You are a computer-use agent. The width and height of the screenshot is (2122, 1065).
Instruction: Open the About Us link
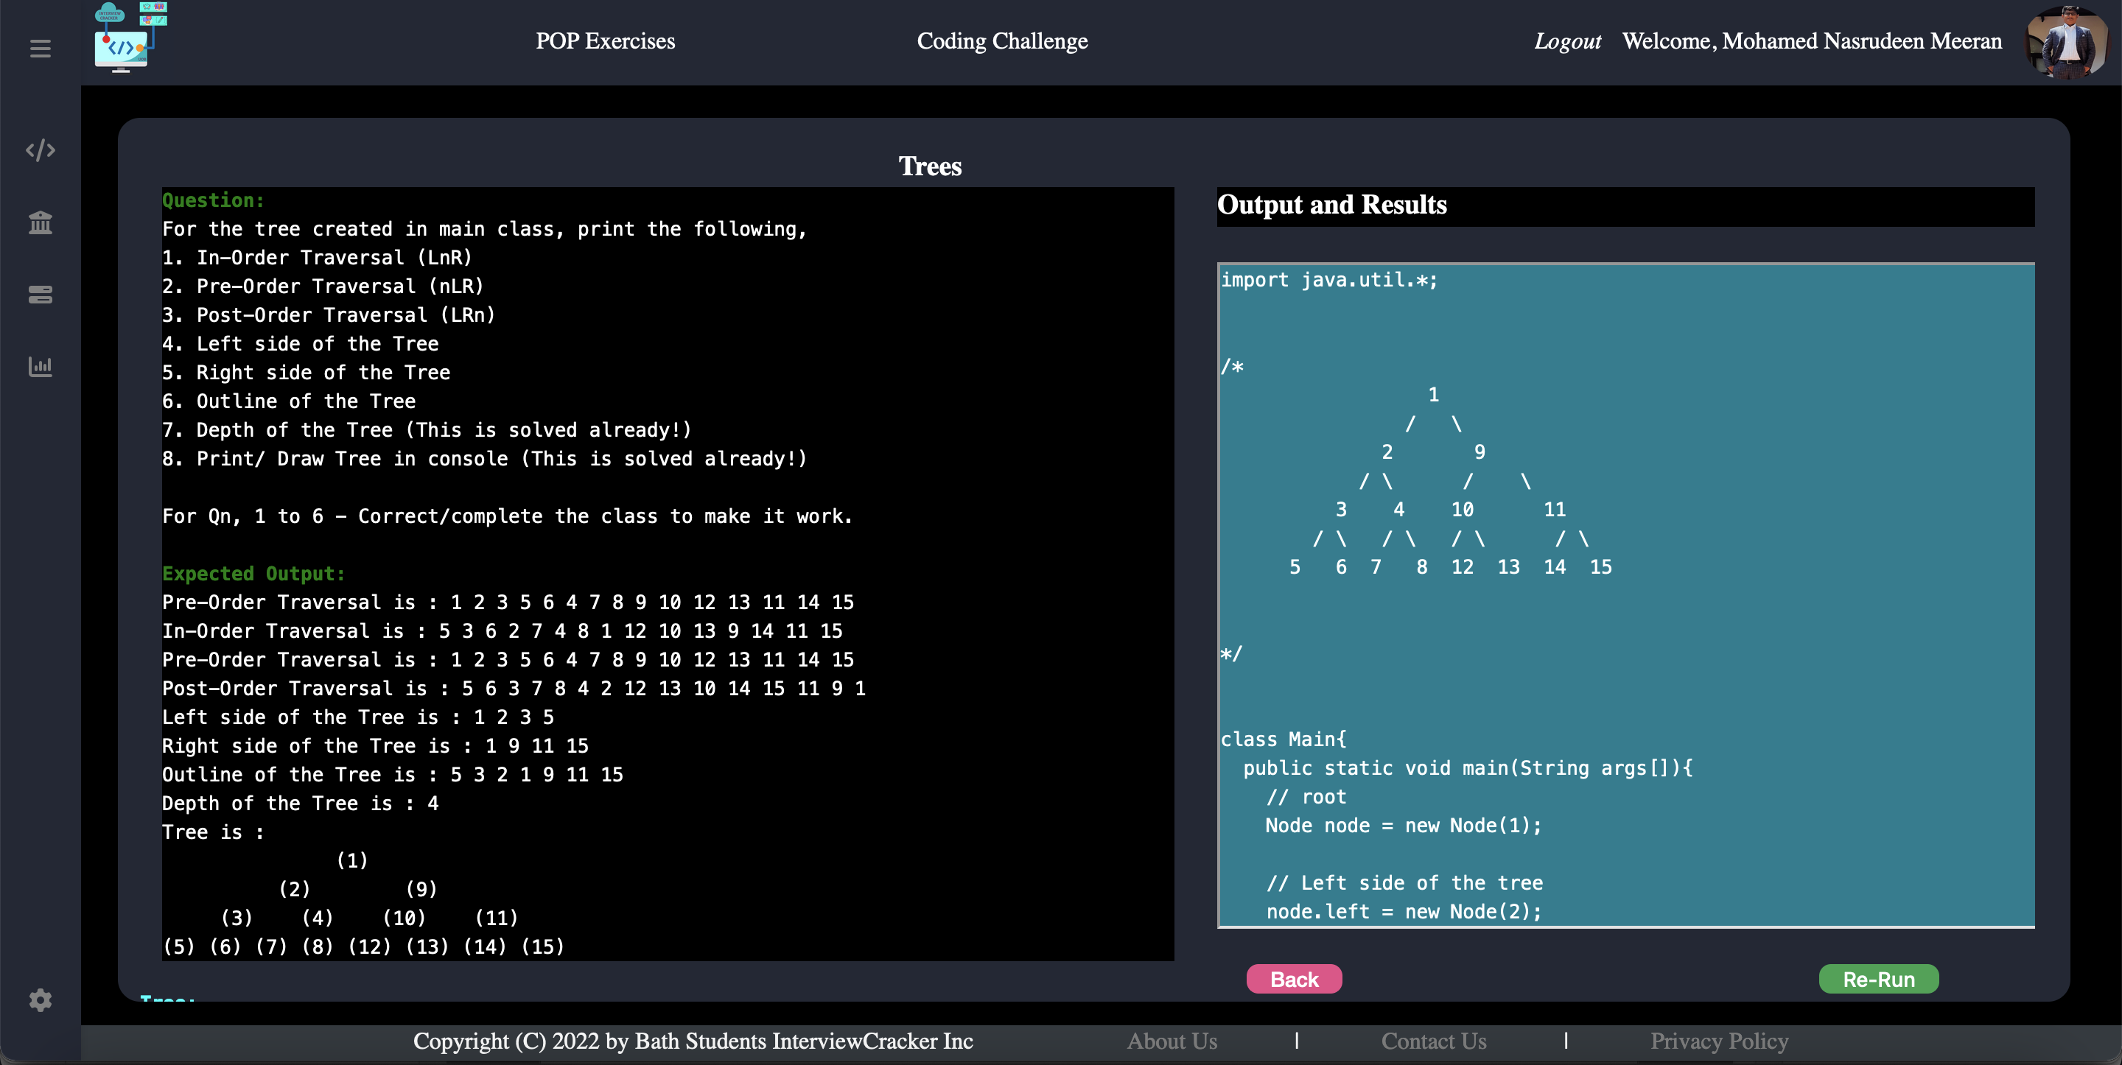click(x=1172, y=1040)
